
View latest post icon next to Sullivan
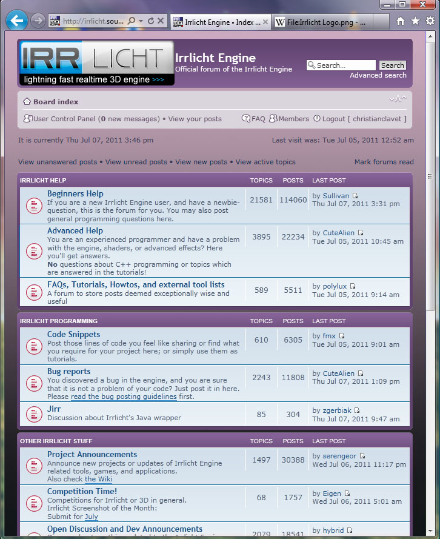[356, 196]
